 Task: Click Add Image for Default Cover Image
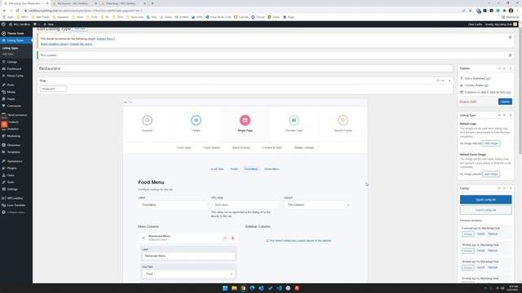491,174
